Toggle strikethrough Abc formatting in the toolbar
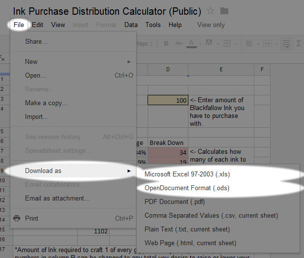 (179, 43)
